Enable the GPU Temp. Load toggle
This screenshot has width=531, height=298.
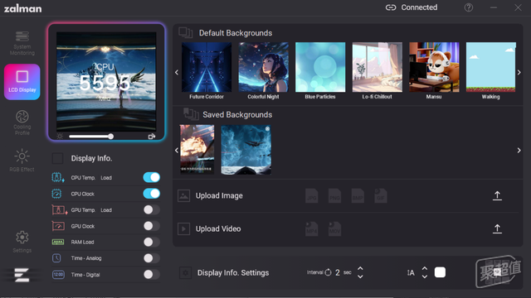point(151,209)
